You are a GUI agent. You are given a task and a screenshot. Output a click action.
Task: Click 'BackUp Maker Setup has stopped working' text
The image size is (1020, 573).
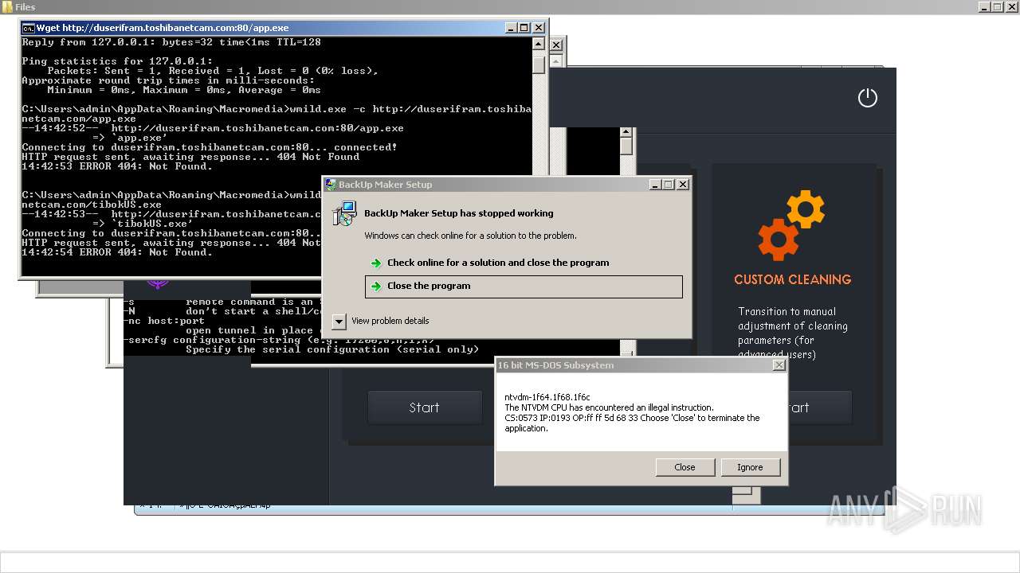point(458,213)
